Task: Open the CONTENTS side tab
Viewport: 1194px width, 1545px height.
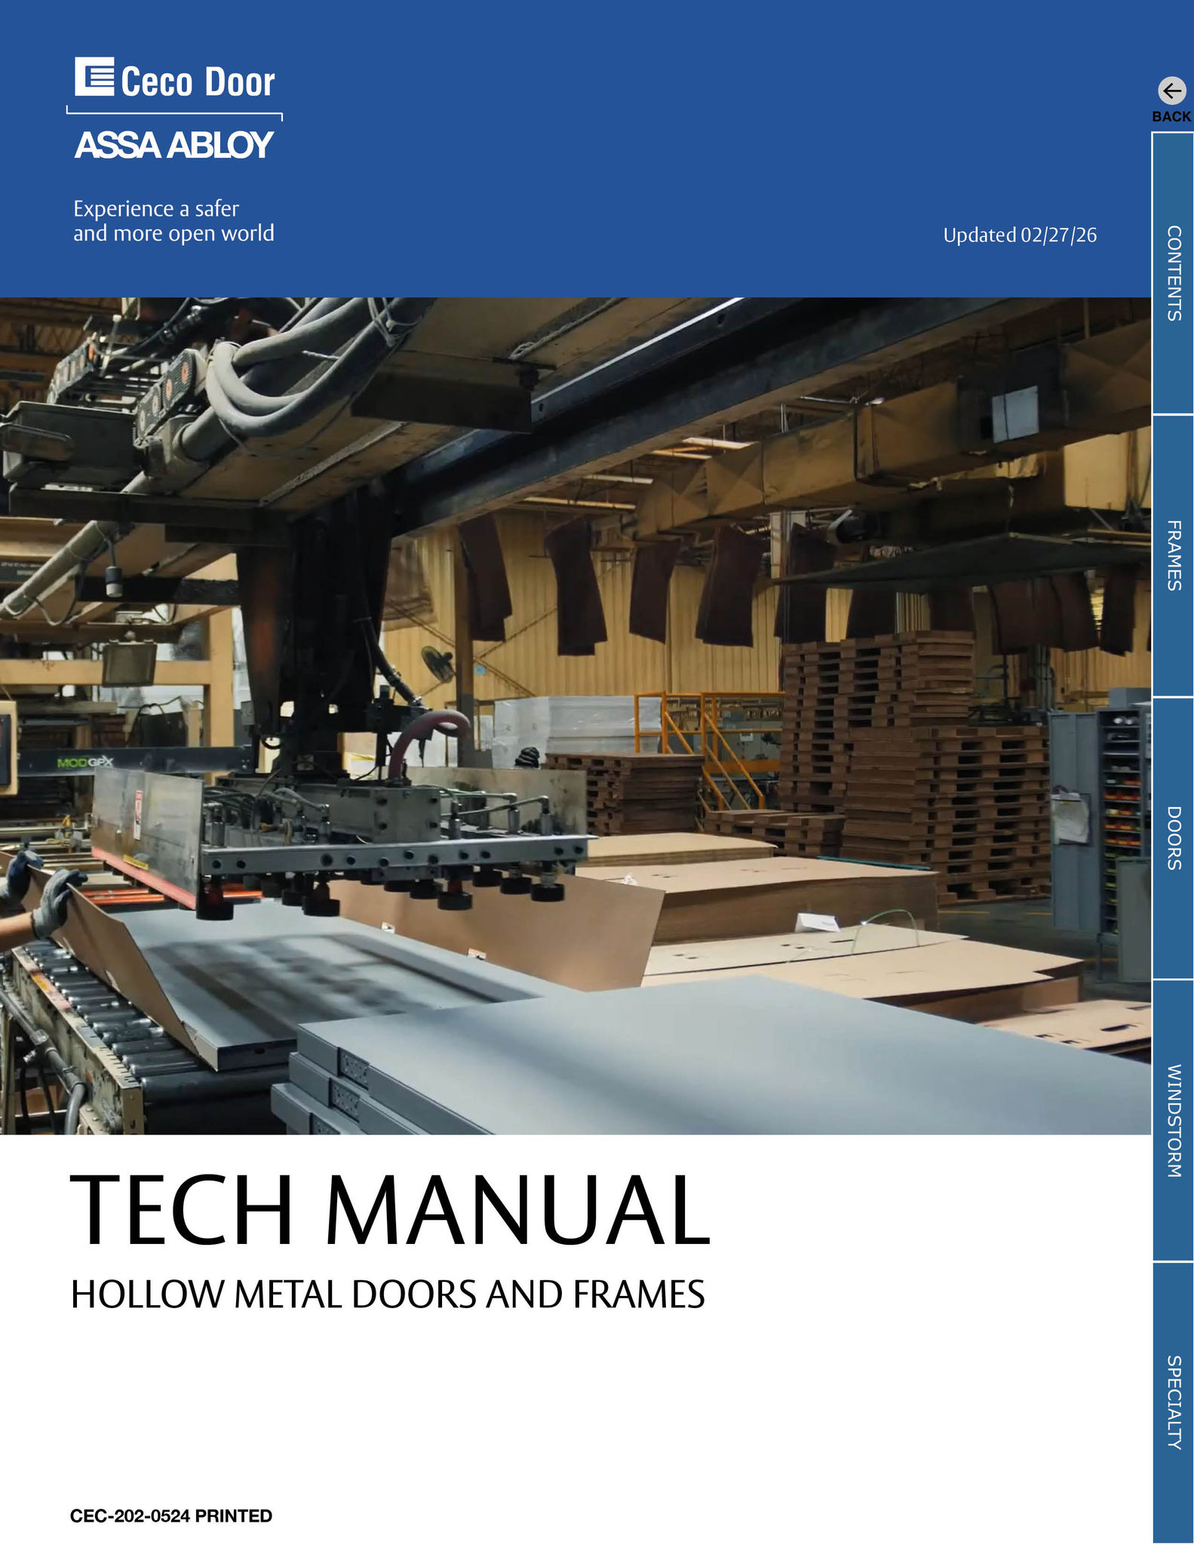Action: [x=1173, y=273]
